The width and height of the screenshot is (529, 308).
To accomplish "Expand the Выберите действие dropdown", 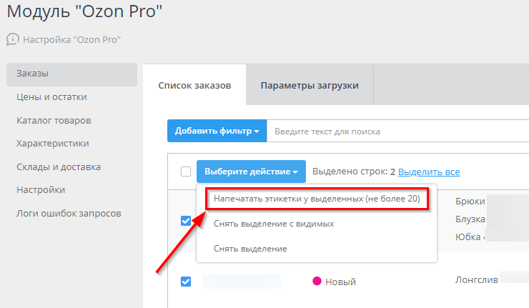I will coord(251,172).
